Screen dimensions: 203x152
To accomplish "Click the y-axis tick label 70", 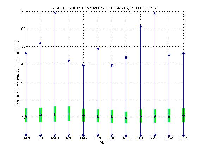I will point(24,11).
